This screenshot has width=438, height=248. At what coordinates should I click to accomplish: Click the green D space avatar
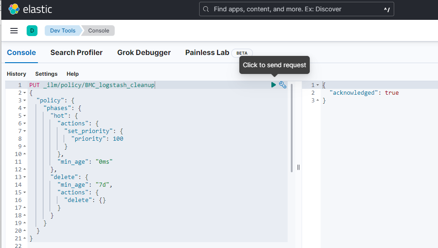point(32,31)
